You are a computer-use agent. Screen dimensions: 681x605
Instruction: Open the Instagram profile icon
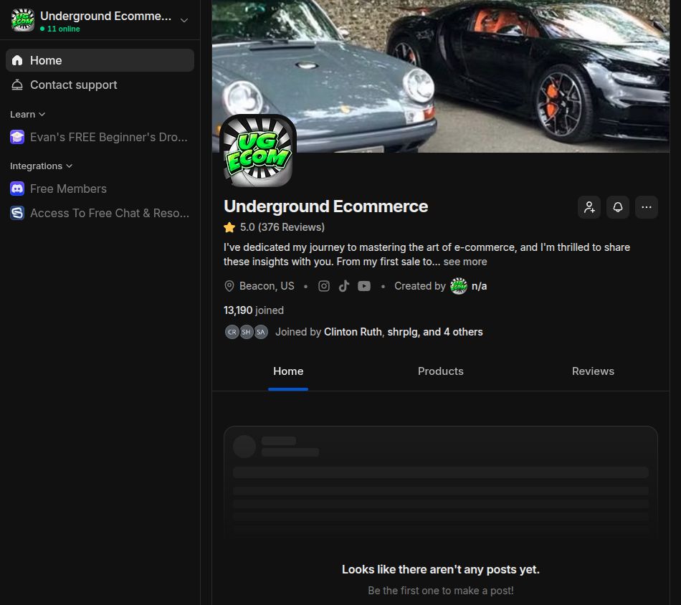pos(324,286)
